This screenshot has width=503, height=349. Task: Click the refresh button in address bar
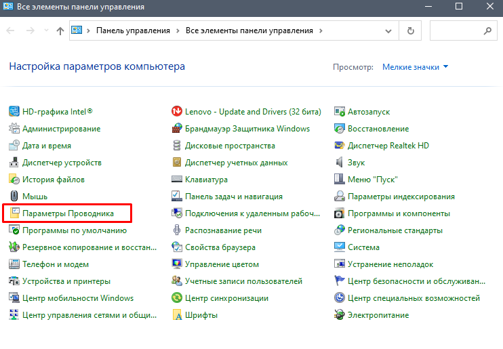pyautogui.click(x=410, y=30)
